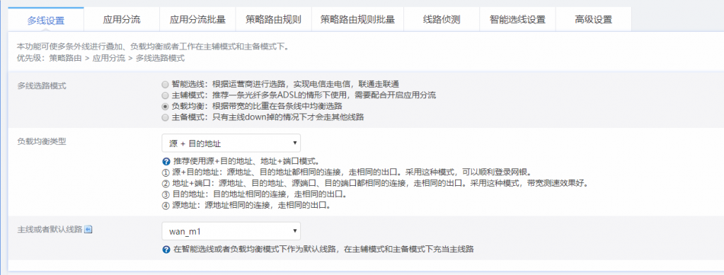Screen dimensions: 724x275
Task: Switch to the 高级设置 tab
Action: (593, 19)
